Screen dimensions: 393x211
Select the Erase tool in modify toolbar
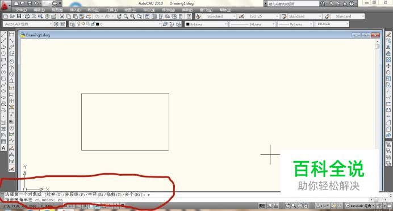(388, 34)
